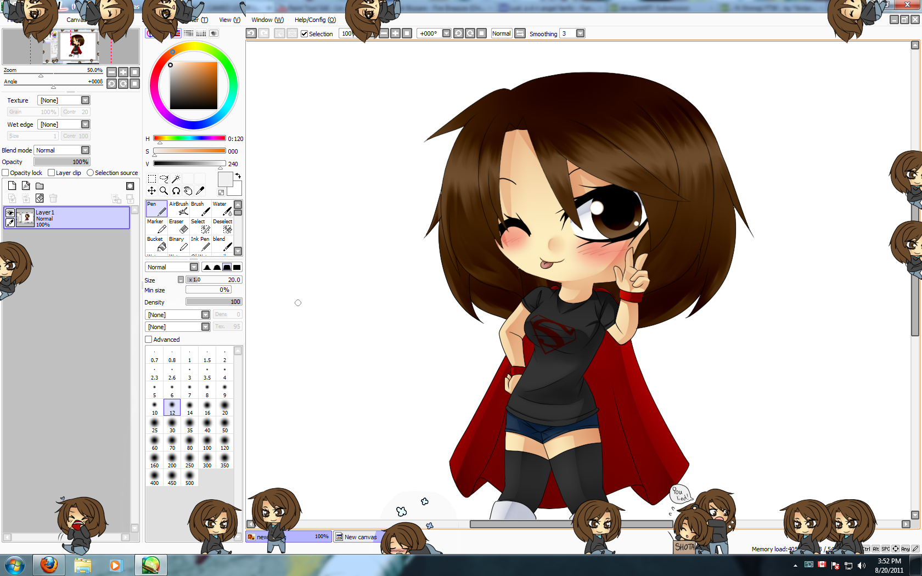Screen dimensions: 922x576
Task: Select brush size preset 12
Action: 172,407
